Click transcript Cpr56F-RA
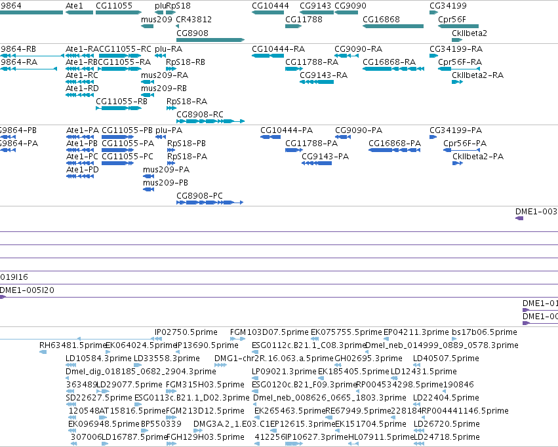The height and width of the screenshot is (447, 558). pyautogui.click(x=460, y=62)
